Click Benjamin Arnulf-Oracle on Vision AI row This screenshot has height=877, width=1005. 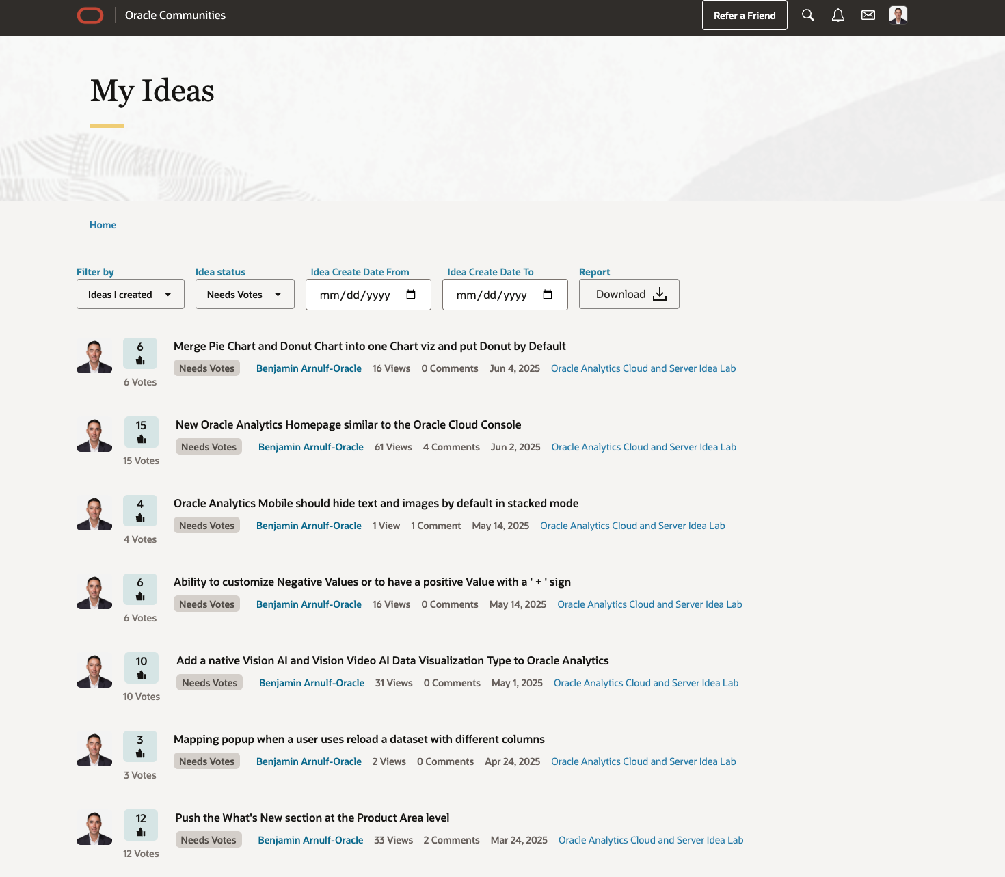click(312, 683)
